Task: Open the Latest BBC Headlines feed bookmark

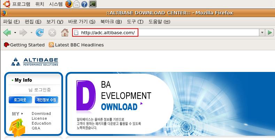Action: pyautogui.click(x=76, y=45)
